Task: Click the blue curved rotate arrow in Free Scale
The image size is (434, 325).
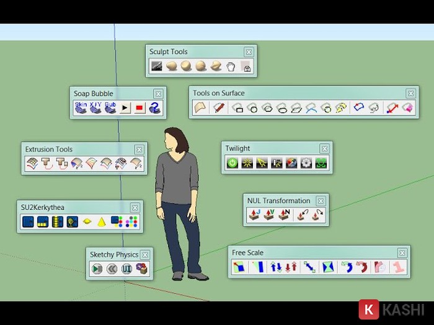Action: pos(347,267)
